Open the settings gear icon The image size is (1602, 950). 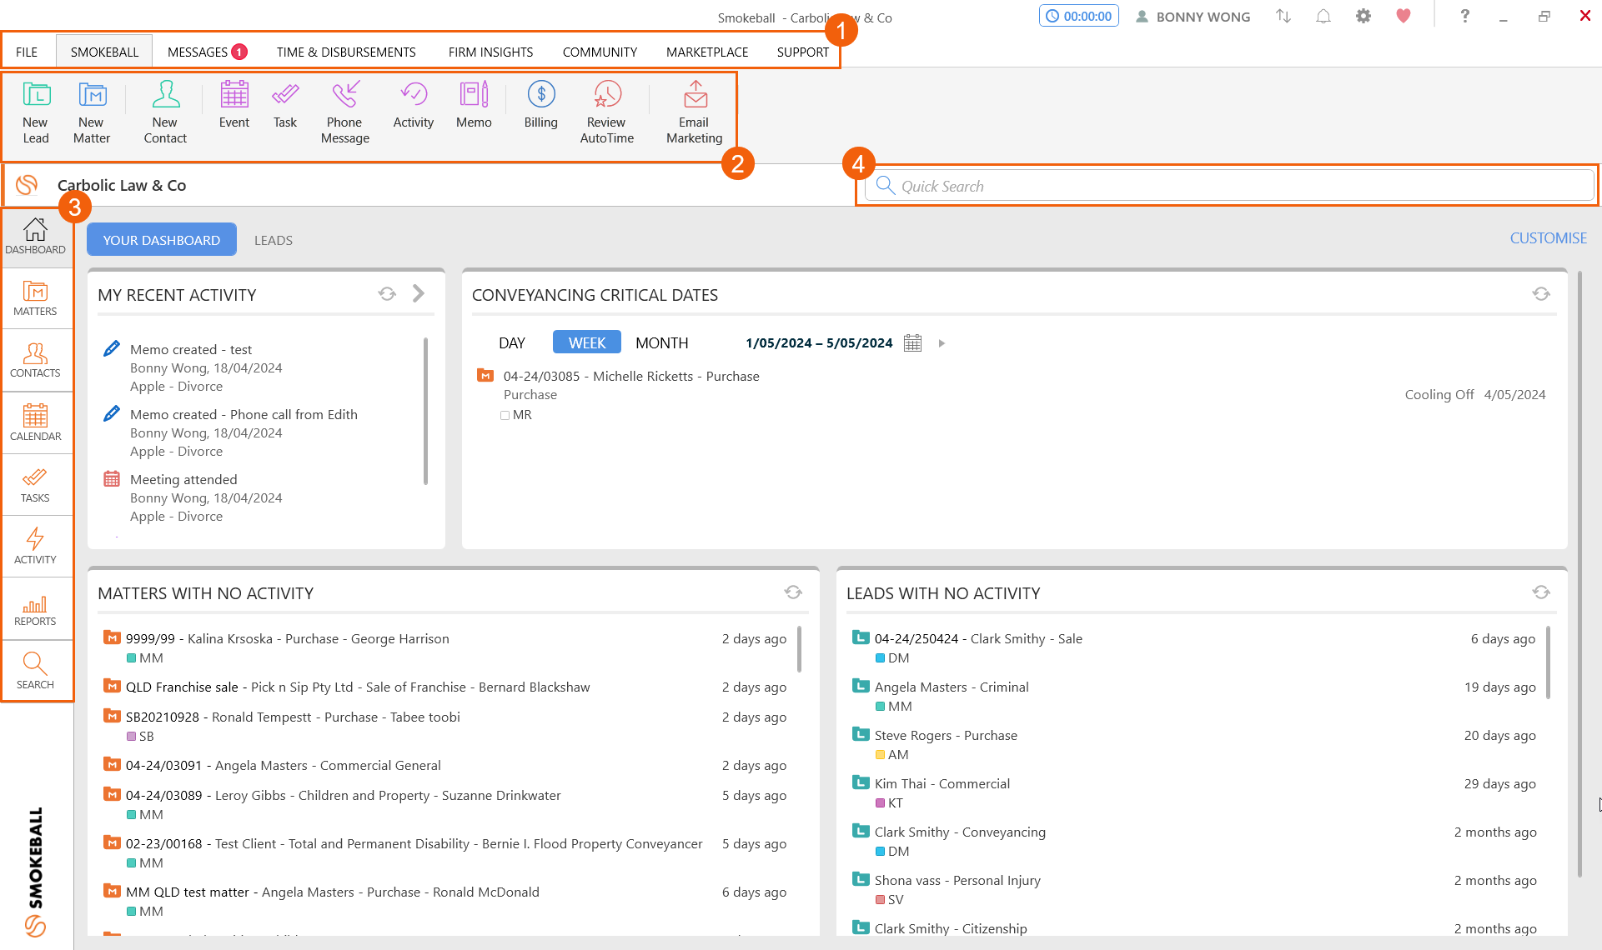(1363, 17)
